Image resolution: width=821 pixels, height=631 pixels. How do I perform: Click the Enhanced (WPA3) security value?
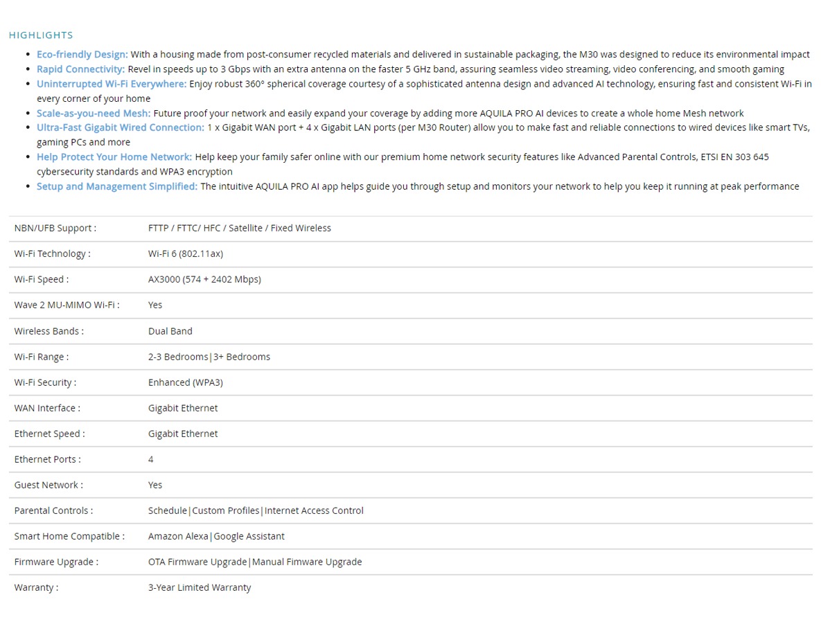186,382
